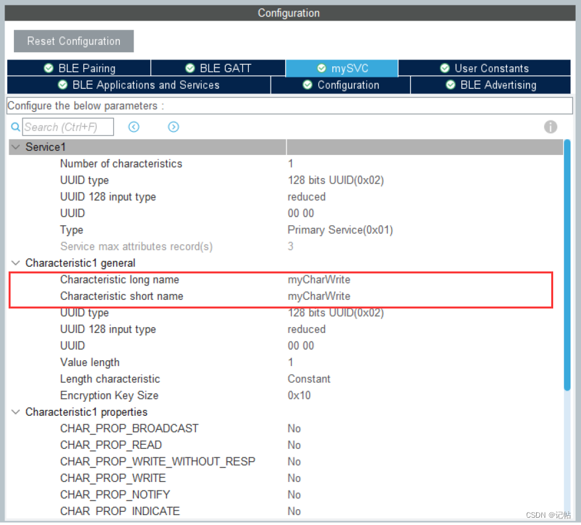Select Service max attributes record(s) label
The width and height of the screenshot is (581, 525).
pos(136,247)
